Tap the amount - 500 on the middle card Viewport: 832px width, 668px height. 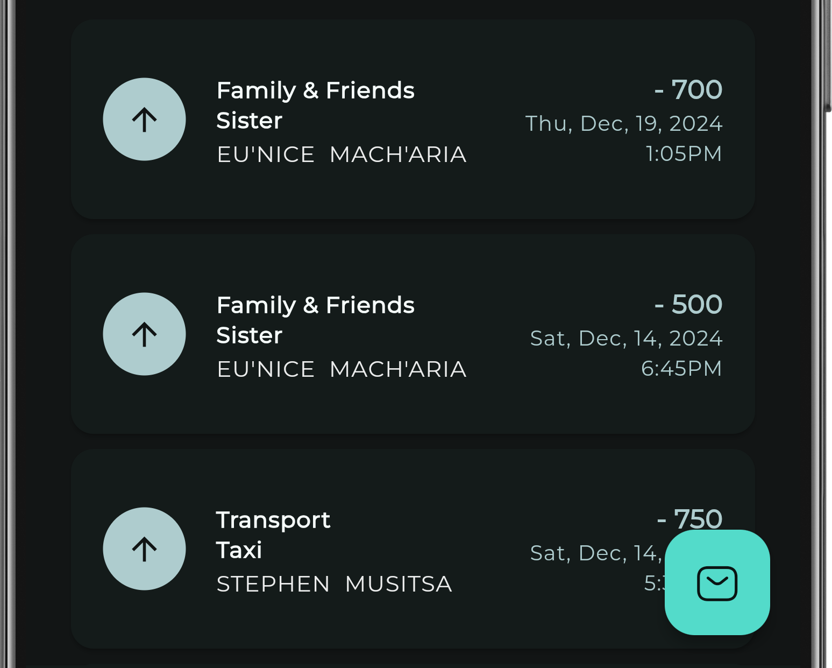(x=688, y=304)
